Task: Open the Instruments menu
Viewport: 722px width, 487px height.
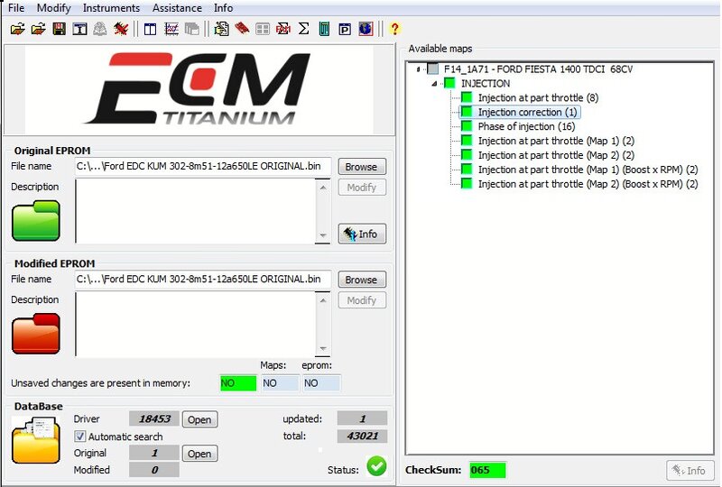Action: coord(111,8)
